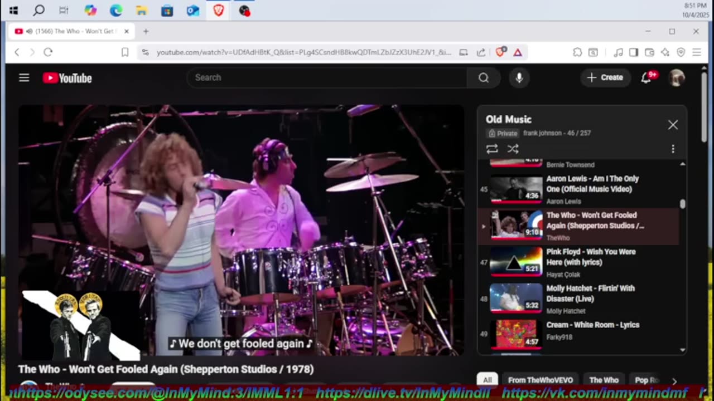
Task: Toggle shuffle playlist in Old Music
Action: pos(513,149)
